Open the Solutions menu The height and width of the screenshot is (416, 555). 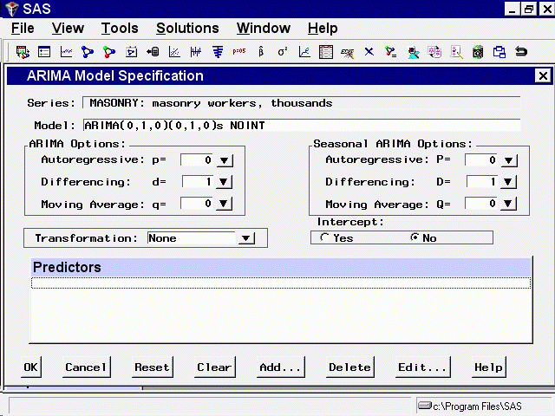(x=187, y=29)
